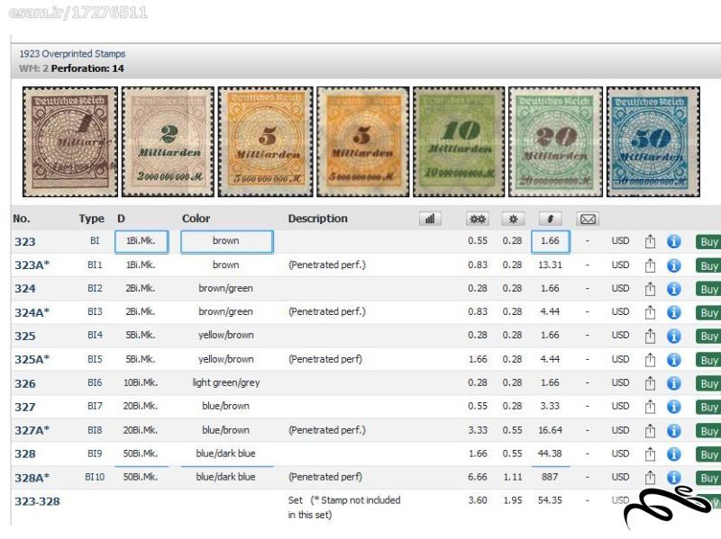The image size is (721, 539).
Task: Click Buy button for stamp 325
Action: (708, 337)
